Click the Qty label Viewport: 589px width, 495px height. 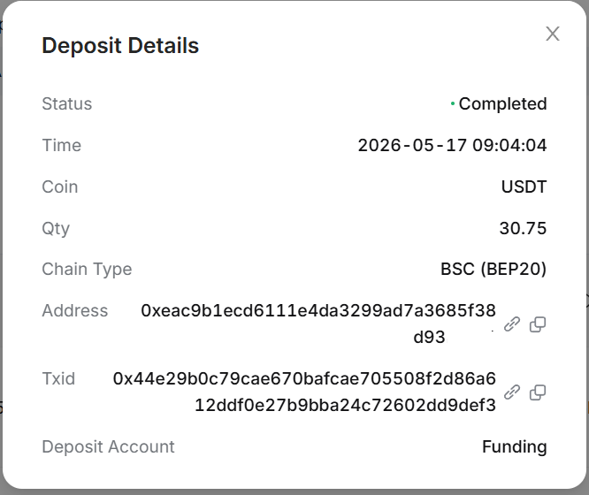tap(56, 228)
